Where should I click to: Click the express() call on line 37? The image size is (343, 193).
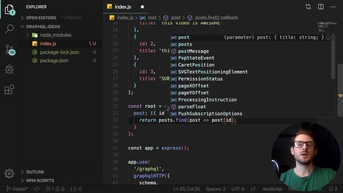coord(175,148)
